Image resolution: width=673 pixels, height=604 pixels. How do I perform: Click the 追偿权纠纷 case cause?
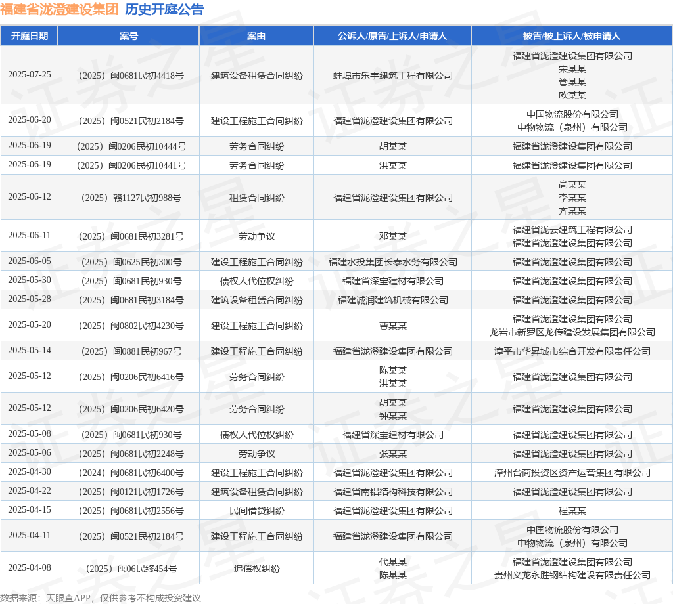tap(256, 569)
